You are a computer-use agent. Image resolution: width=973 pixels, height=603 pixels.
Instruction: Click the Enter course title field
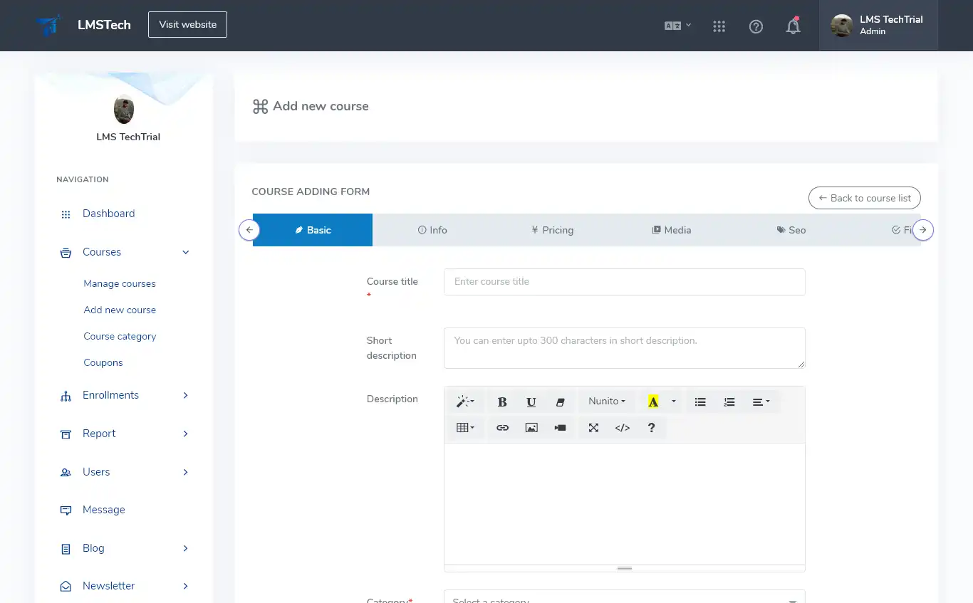[x=624, y=282]
